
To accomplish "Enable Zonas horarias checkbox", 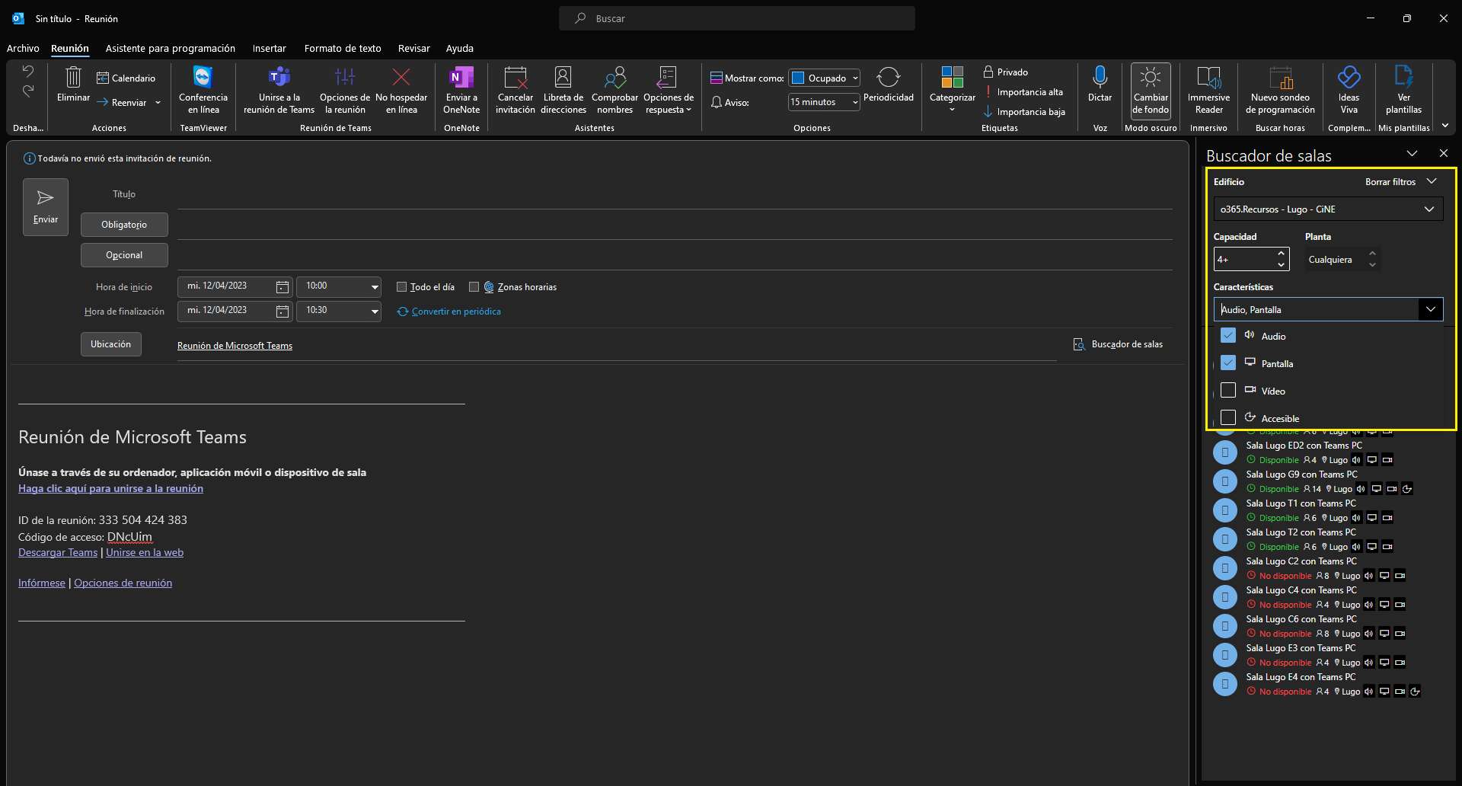I will pyautogui.click(x=474, y=287).
